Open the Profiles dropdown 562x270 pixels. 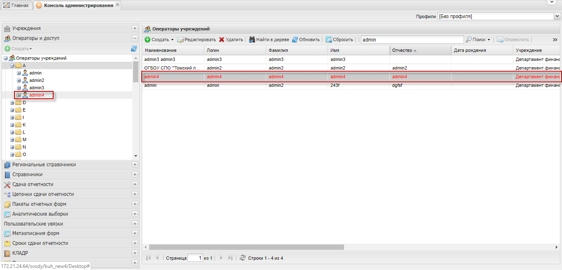pyautogui.click(x=557, y=16)
